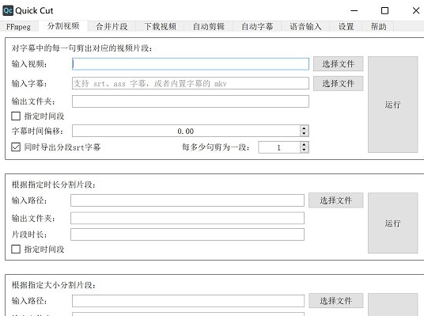The image size is (424, 316).
Task: Choose file in 根据指定时长分割片段 section
Action: (336, 200)
